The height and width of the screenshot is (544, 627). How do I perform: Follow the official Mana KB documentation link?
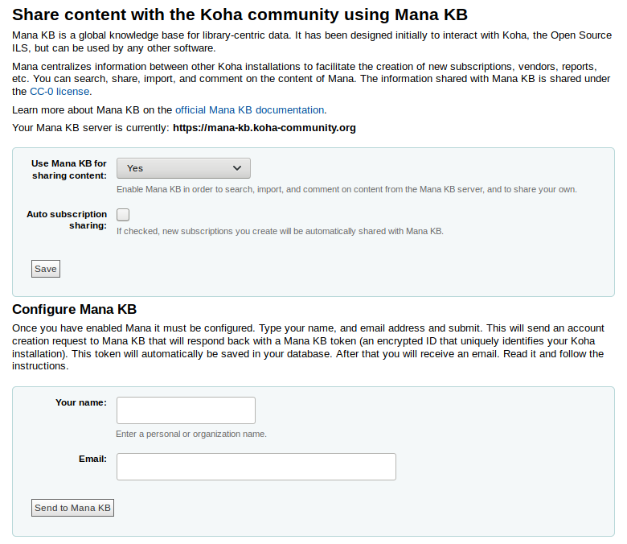(x=249, y=110)
